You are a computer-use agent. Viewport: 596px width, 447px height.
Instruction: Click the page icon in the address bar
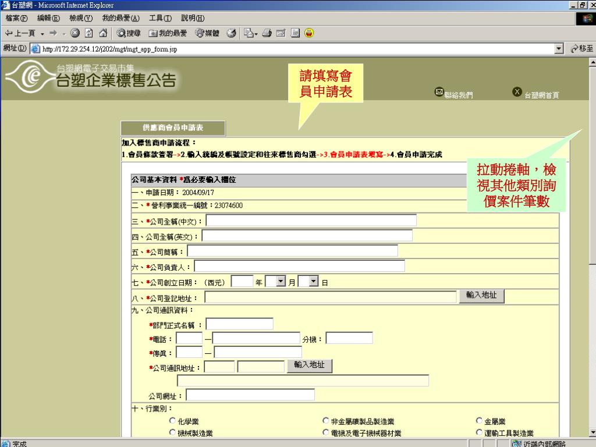point(35,49)
